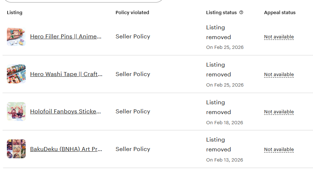
Task: Check appeal status for Holofoil Fanboys Sticker
Action: point(279,112)
